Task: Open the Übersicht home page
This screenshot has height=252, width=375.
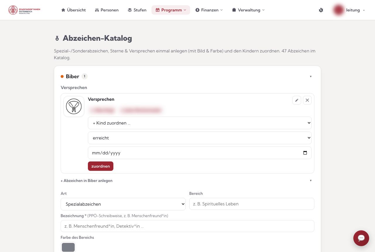Action: (74, 10)
